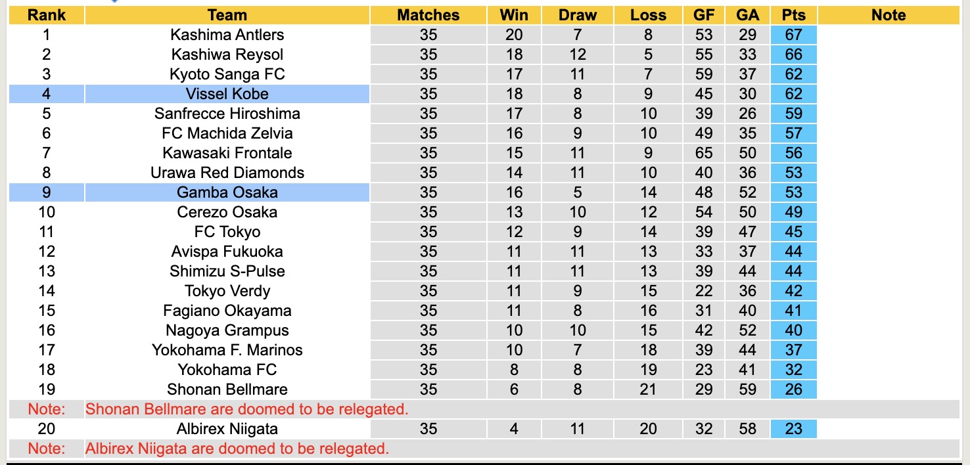Select the highlighted Vissel Kobe team

click(x=227, y=94)
